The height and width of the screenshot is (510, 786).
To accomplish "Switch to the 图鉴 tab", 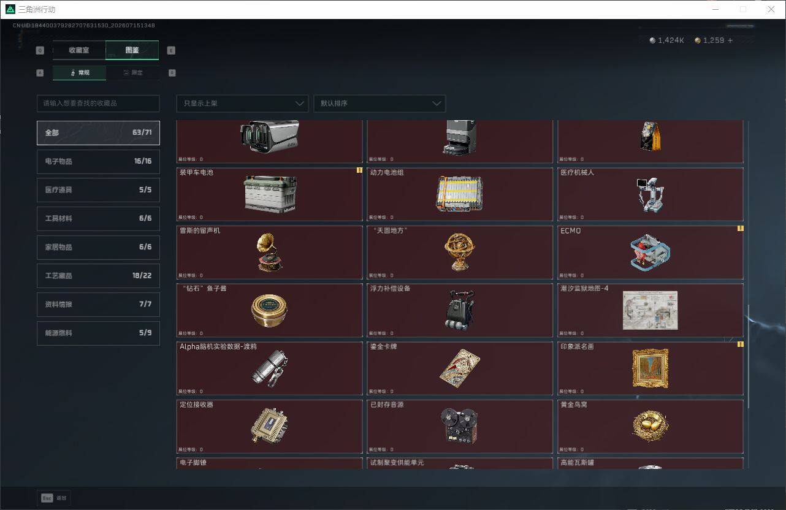I will tap(132, 50).
